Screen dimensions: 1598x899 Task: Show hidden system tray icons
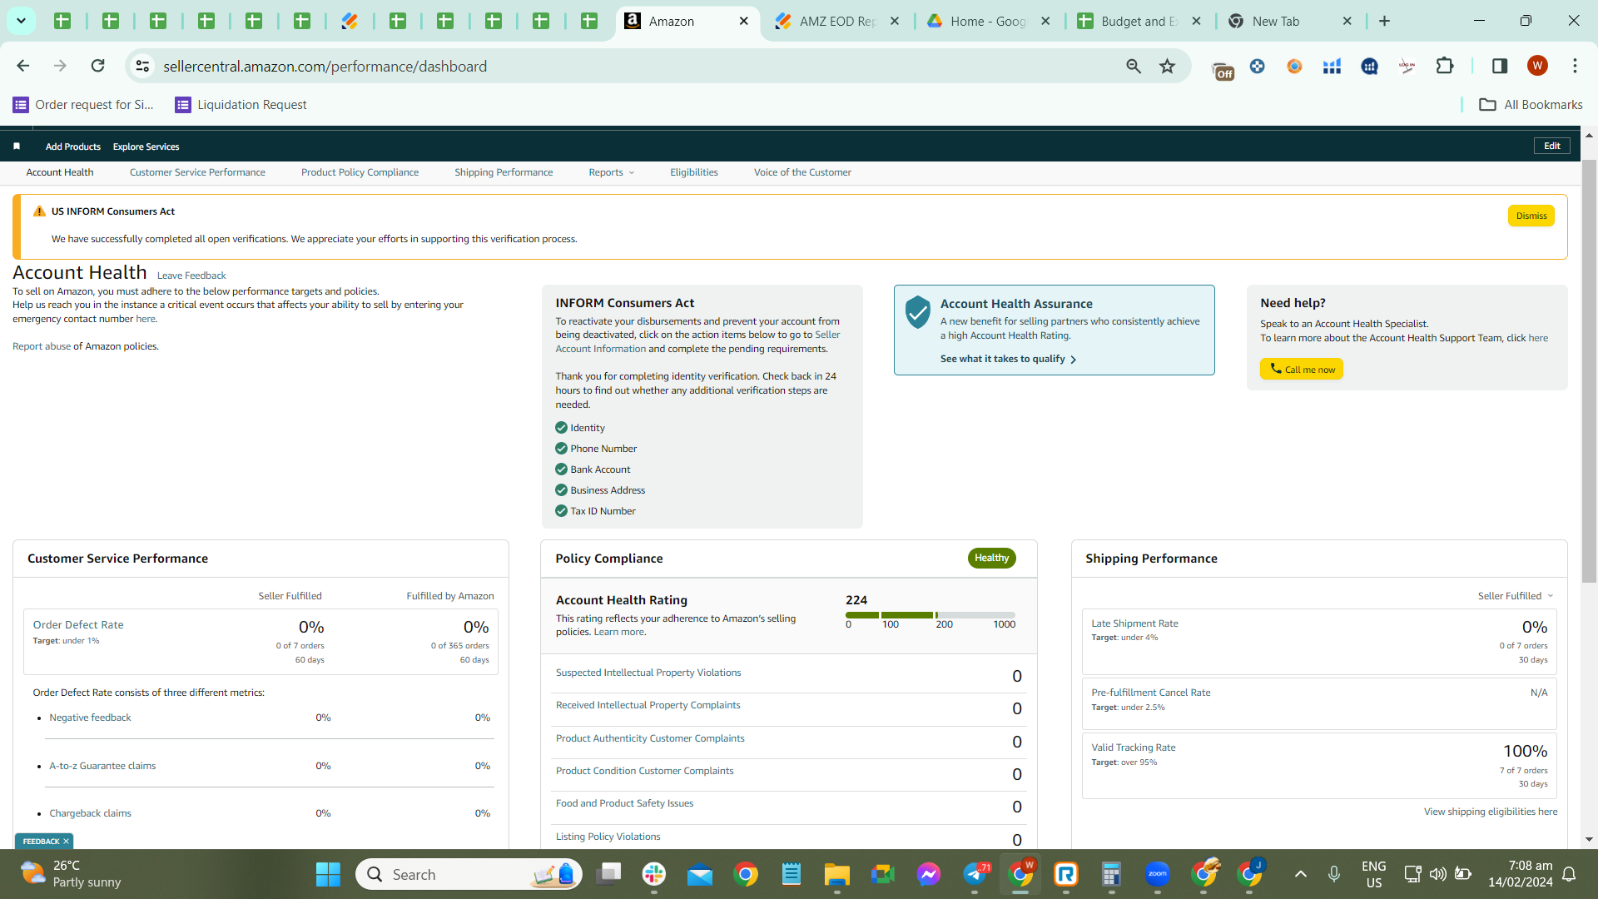point(1300,874)
